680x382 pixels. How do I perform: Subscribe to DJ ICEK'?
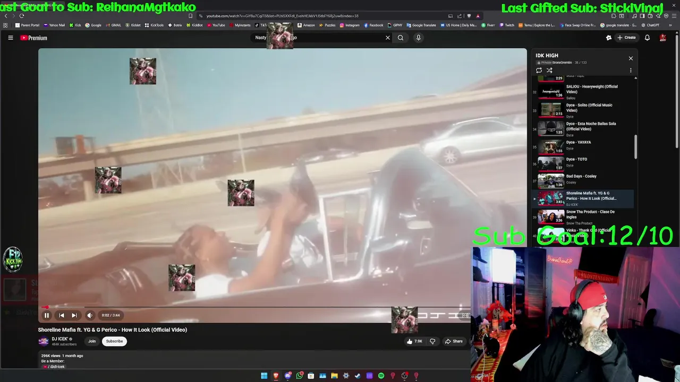(114, 341)
